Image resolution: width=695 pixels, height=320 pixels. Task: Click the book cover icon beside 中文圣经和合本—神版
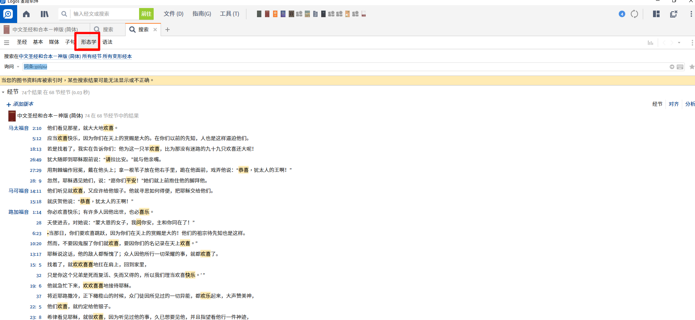coord(12,116)
